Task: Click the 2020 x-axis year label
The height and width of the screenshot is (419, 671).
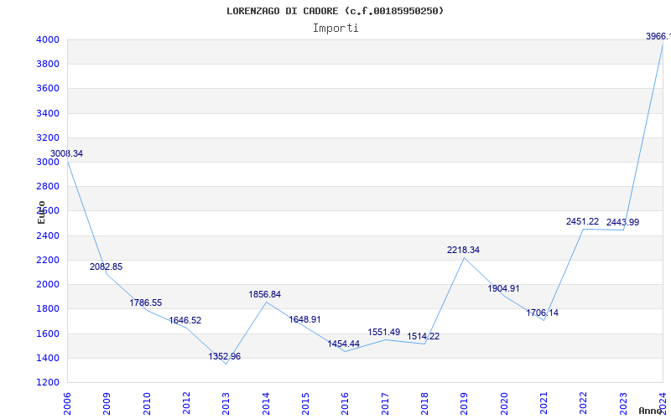Action: 504,404
